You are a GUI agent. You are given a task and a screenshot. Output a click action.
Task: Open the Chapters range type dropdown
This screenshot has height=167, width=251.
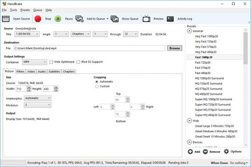click(80, 34)
